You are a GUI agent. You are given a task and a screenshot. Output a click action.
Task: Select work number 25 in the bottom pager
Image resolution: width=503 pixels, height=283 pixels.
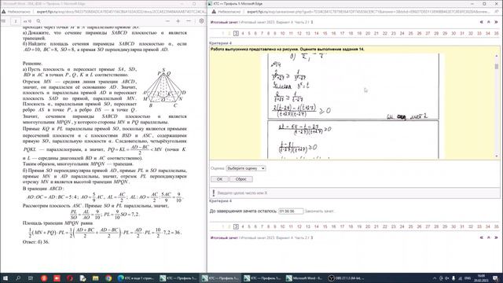[x=410, y=226]
